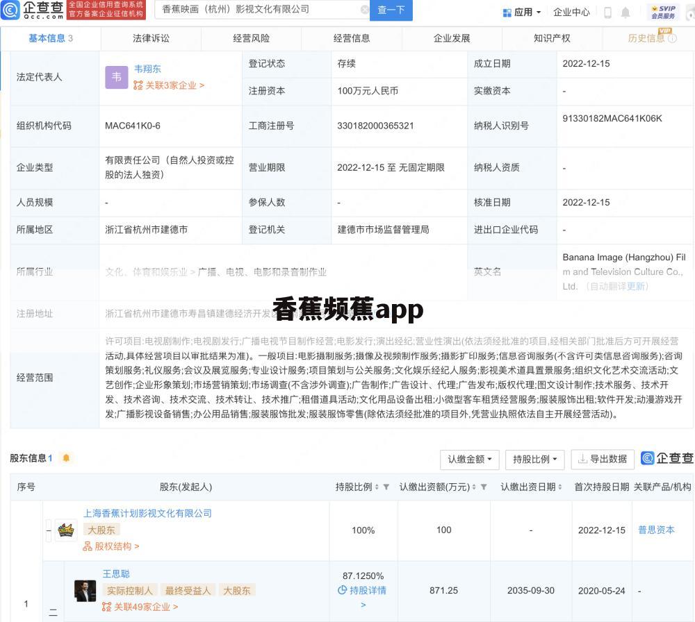Sort by 认缴出资额 column arrows
This screenshot has width=695, height=622.
tap(474, 487)
